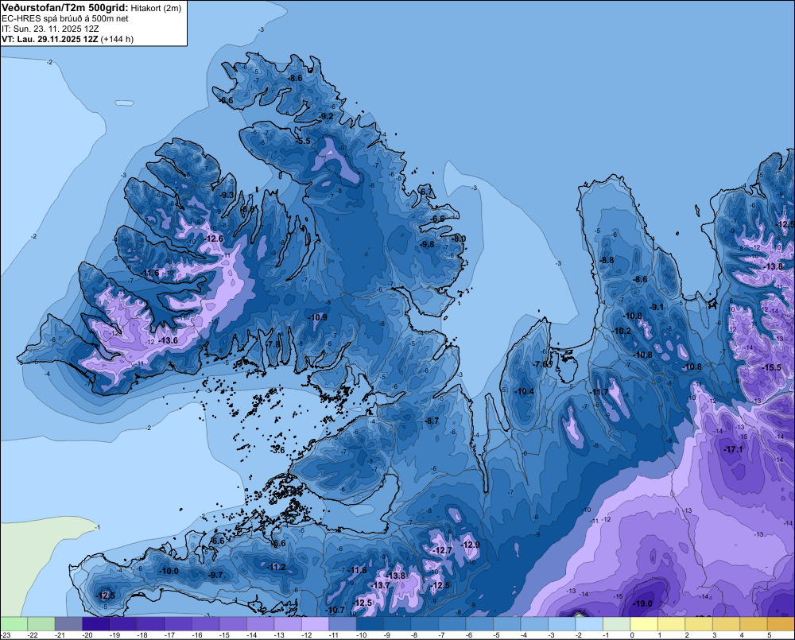Click the -12.9 temperature value
The image size is (795, 640).
coord(470,545)
